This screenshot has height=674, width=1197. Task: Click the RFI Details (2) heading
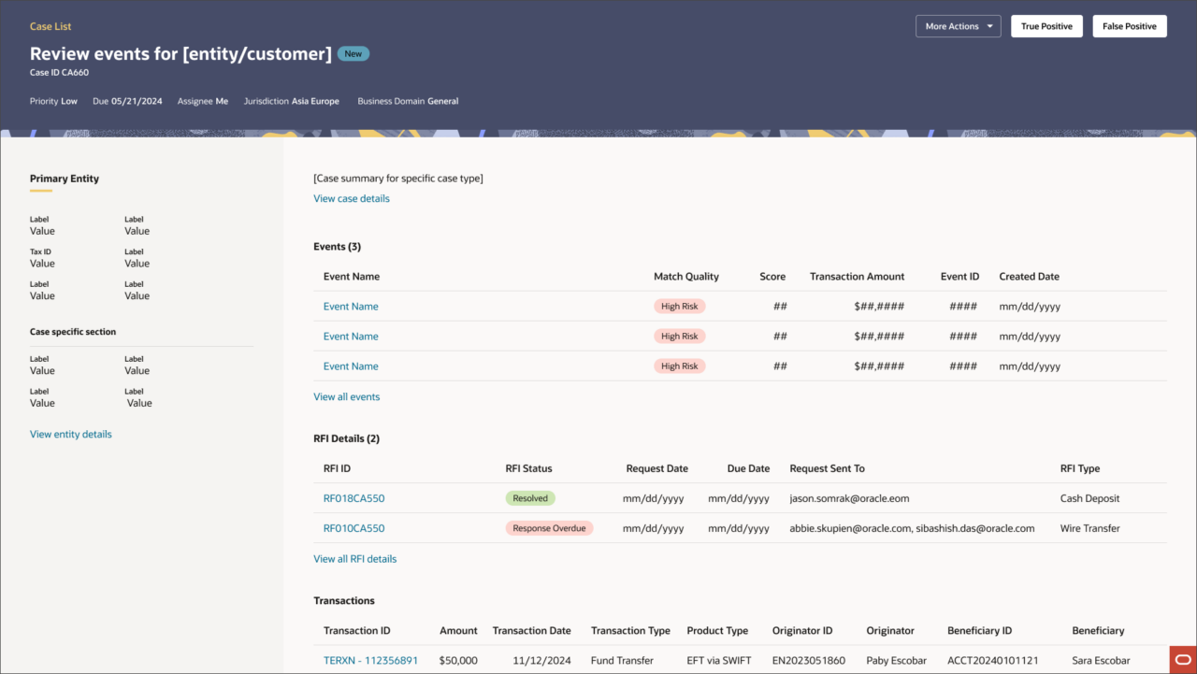click(x=346, y=438)
